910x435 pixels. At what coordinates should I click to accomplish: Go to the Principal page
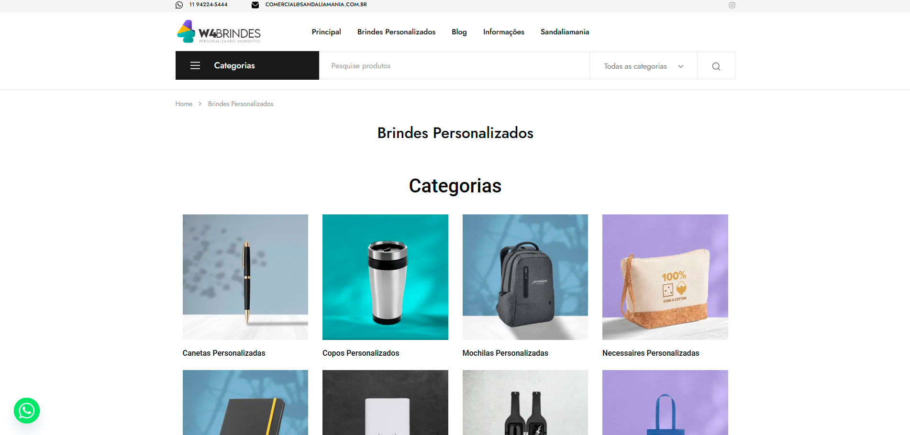[x=326, y=32]
